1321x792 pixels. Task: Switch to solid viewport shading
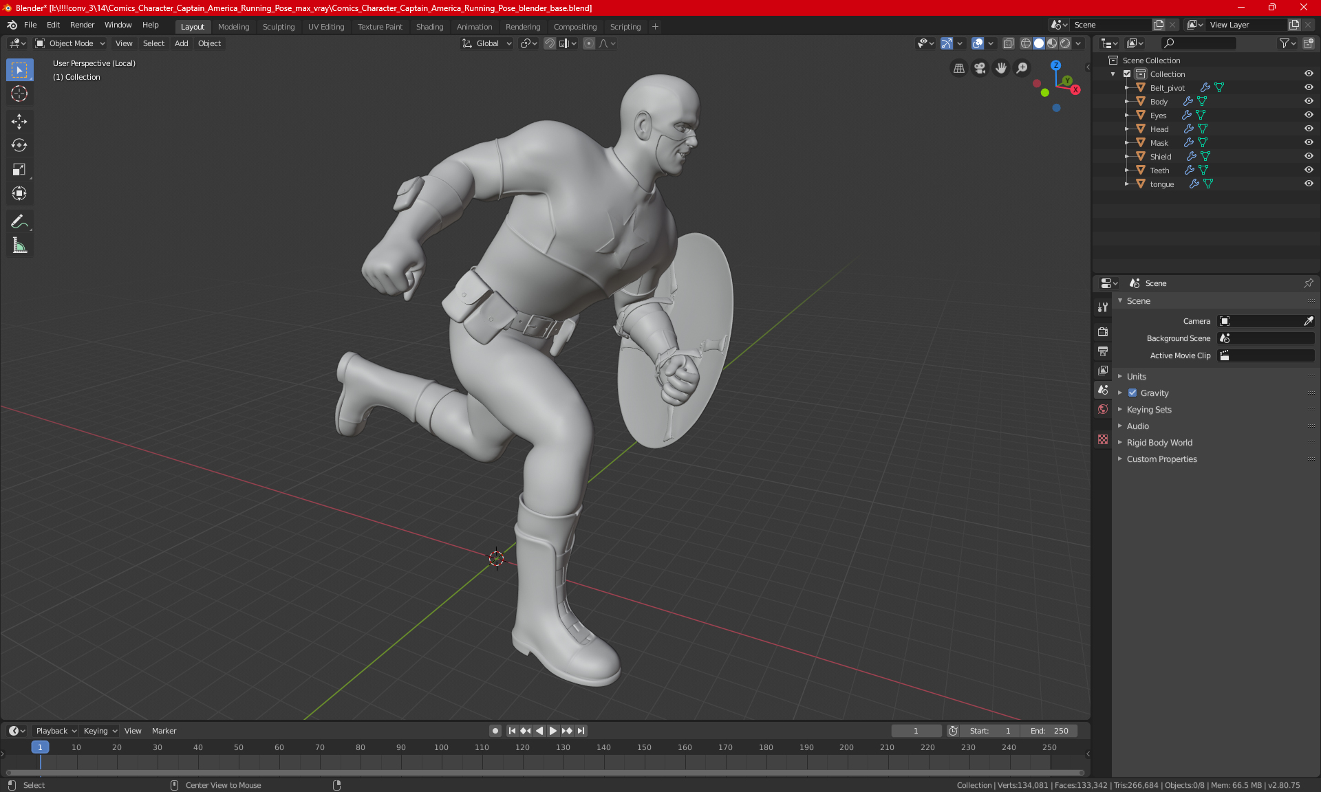(1039, 43)
